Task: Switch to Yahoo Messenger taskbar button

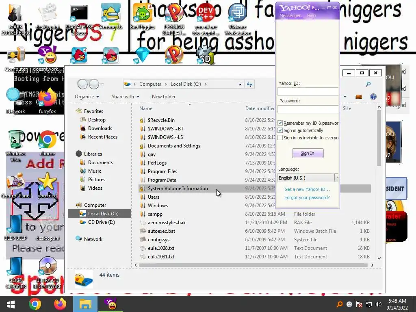Action: pos(110,304)
